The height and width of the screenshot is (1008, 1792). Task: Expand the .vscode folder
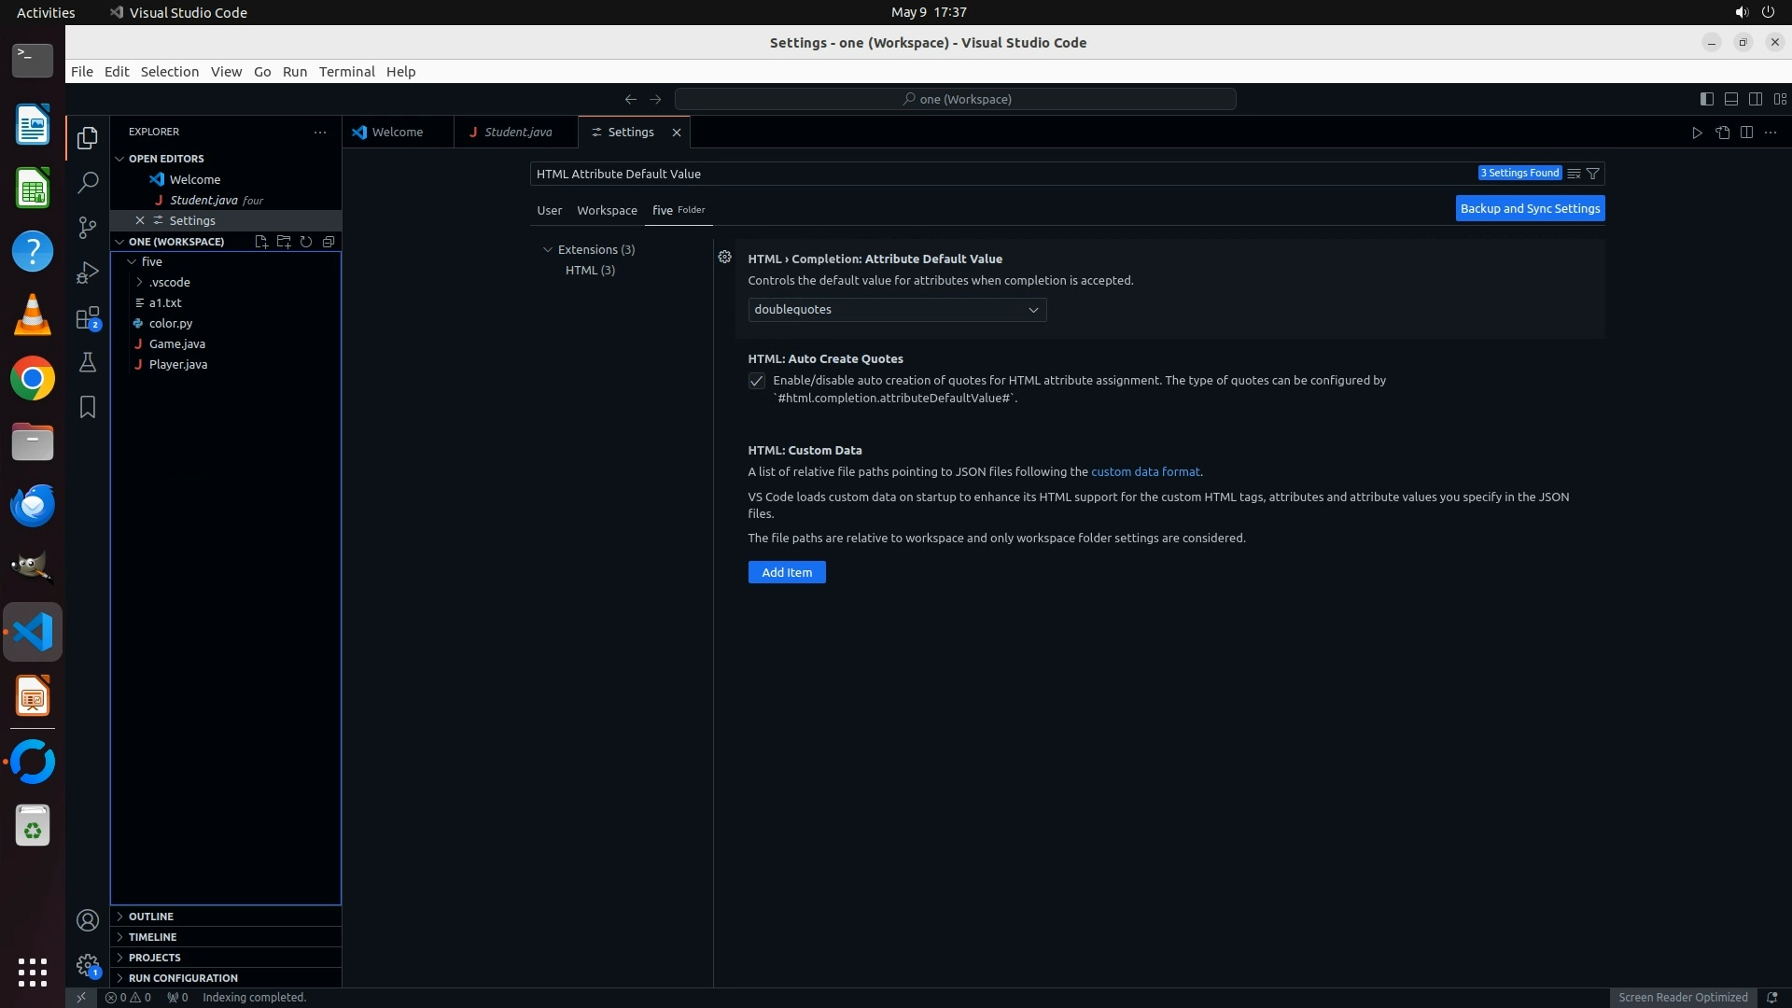tap(169, 282)
